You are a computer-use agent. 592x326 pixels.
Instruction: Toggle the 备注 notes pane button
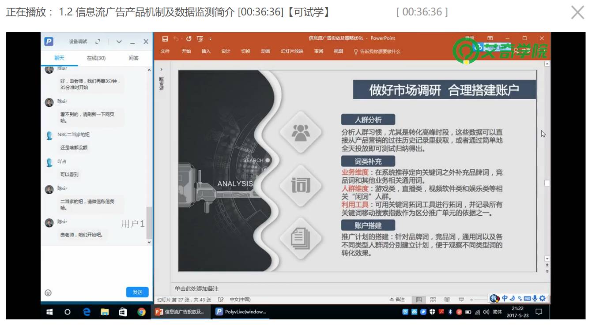pos(397,300)
